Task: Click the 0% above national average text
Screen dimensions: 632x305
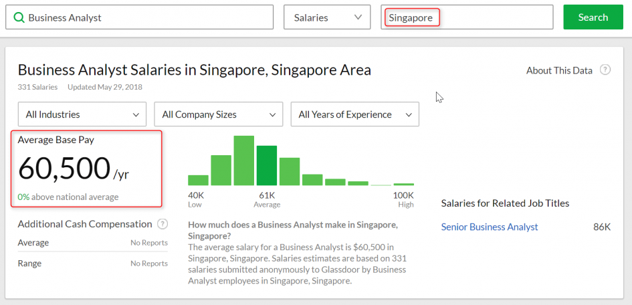Action: (x=68, y=197)
